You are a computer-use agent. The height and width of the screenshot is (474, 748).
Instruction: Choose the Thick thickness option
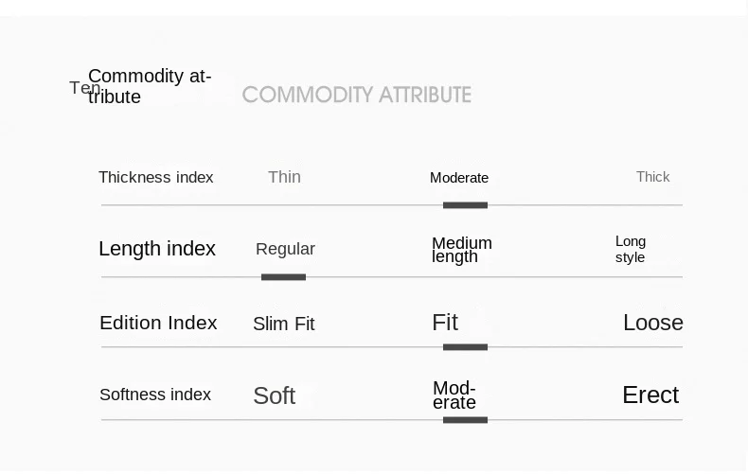click(x=652, y=177)
